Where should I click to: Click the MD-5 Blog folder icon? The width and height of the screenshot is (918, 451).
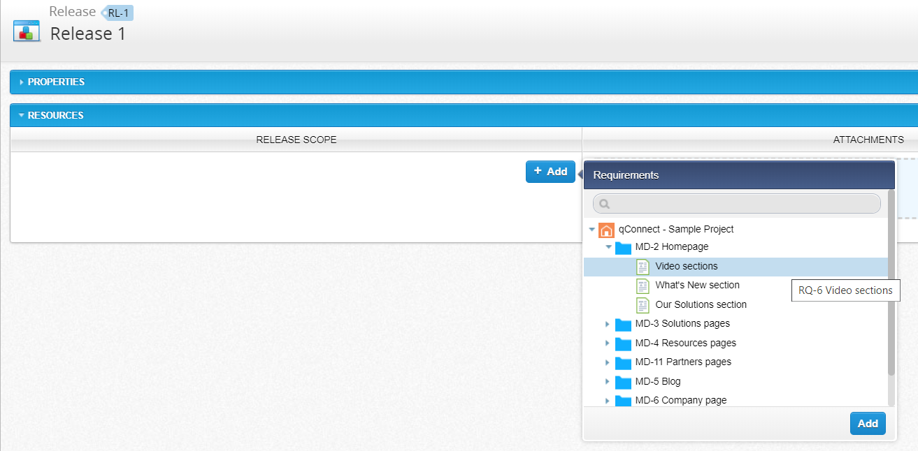pyautogui.click(x=623, y=382)
